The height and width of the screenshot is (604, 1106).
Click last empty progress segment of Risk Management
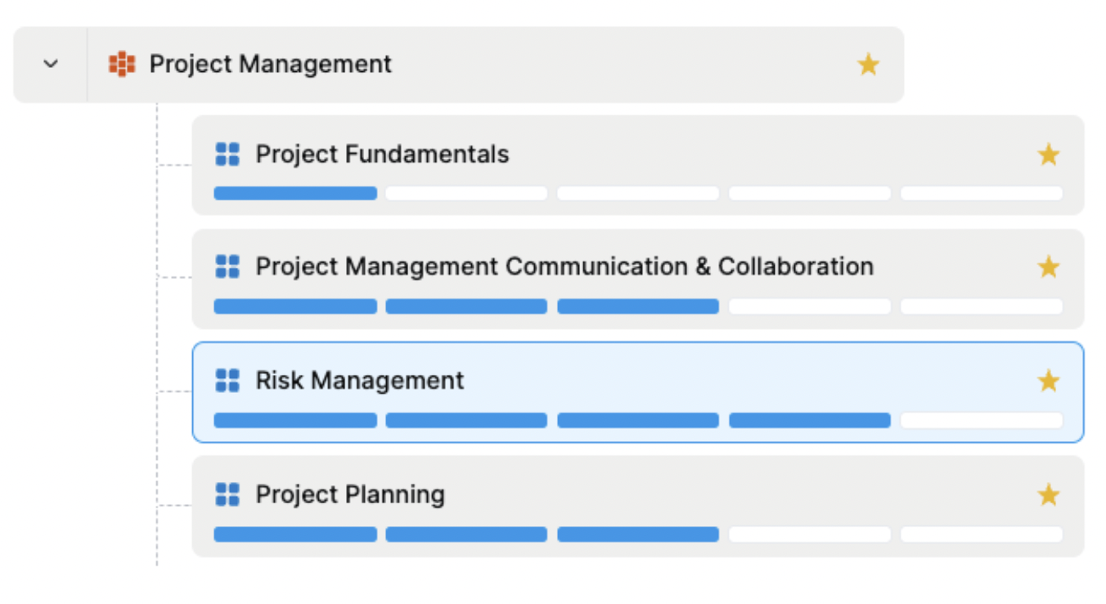982,420
